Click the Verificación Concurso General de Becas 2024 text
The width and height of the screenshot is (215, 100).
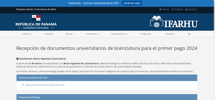pyautogui.click(x=94, y=3)
